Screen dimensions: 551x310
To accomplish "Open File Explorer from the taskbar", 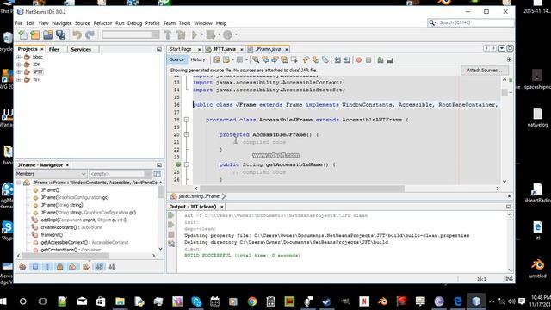I will [x=120, y=301].
